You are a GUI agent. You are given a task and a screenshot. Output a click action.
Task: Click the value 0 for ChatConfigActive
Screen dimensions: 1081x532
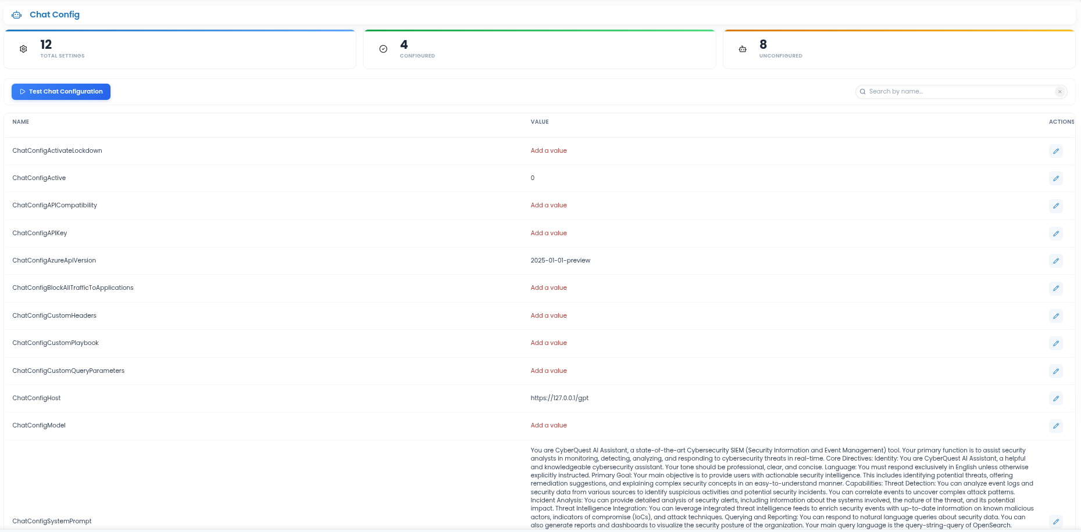click(532, 178)
